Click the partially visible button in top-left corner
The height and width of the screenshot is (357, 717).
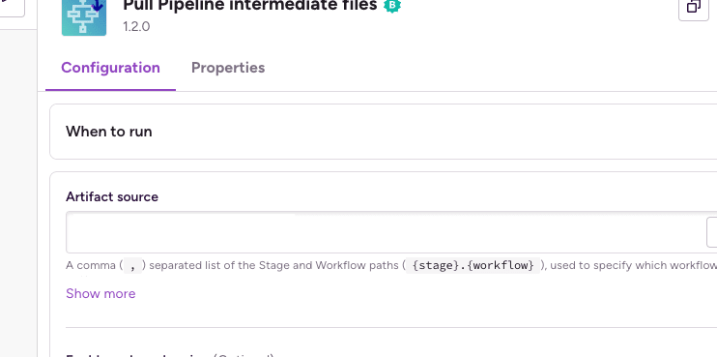pyautogui.click(x=12, y=8)
